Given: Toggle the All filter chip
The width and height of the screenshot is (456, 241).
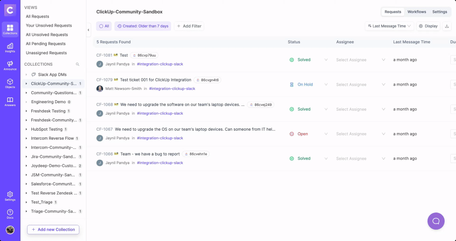Looking at the screenshot, I should tap(104, 26).
